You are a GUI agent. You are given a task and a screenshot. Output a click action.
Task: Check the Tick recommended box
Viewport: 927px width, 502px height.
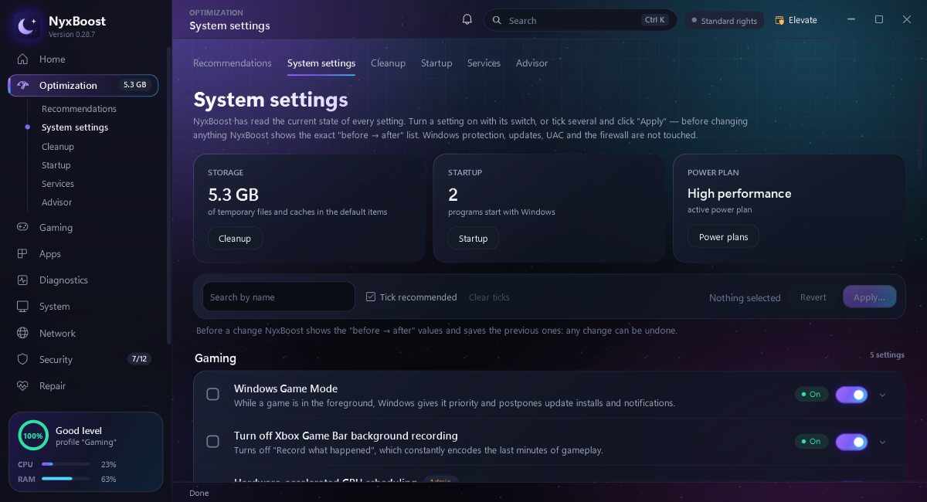tap(371, 297)
